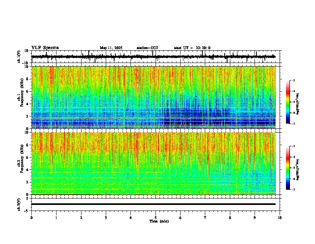Click the "8" kHz tick on ch.1 axis

tap(27, 79)
